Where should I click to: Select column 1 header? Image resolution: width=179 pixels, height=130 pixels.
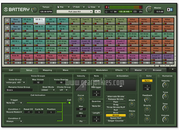(16, 63)
